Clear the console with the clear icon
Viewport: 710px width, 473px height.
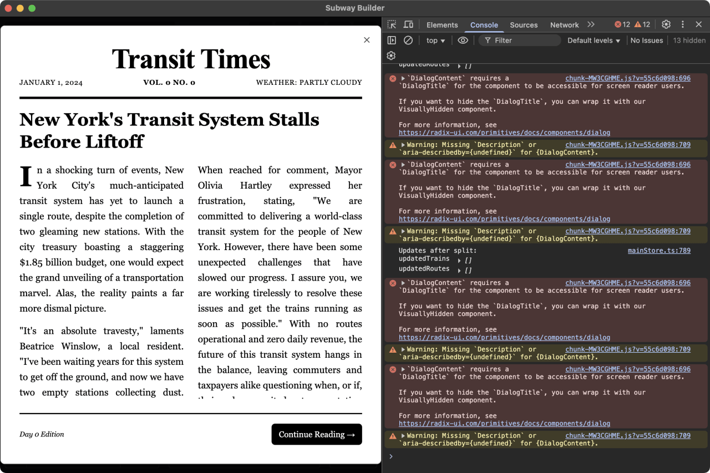point(408,40)
